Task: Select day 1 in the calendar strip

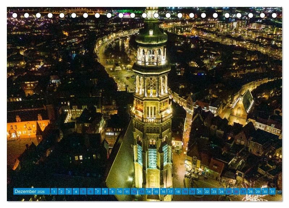Action: pos(54,191)
